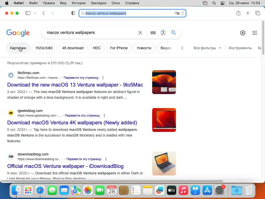Viewport: 265px width, 199px height.
Task: Open Finder from the Dock
Action: (16, 190)
